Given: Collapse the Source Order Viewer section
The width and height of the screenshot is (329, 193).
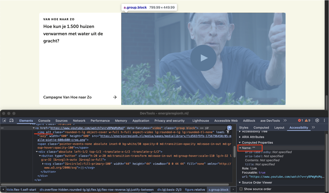Looking at the screenshot, I should pos(240,182).
